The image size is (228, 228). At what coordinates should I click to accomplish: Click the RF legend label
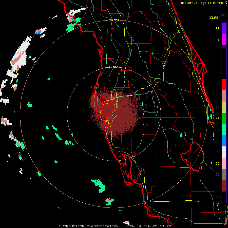coord(217,28)
